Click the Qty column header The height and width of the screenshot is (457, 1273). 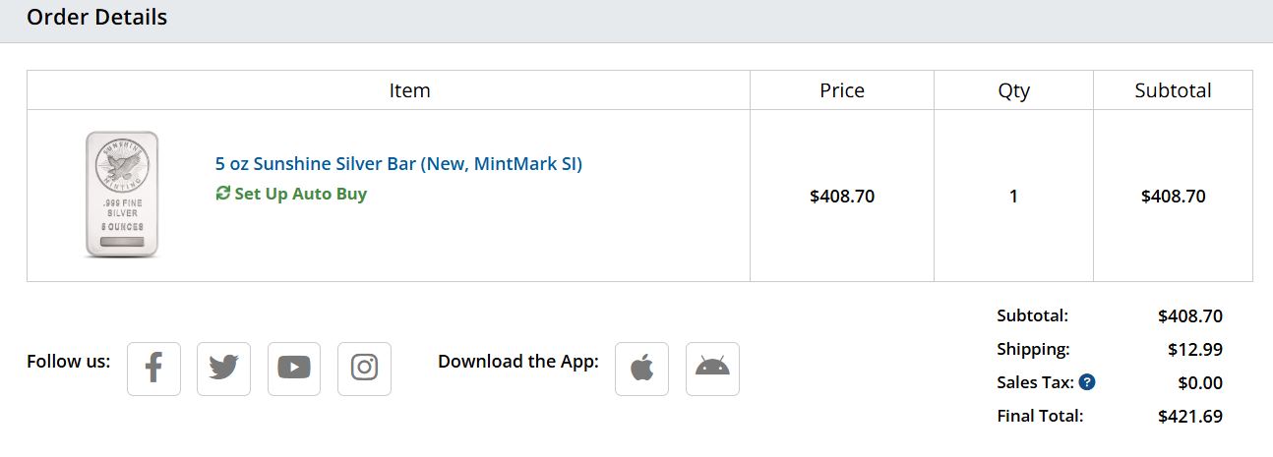(1013, 90)
